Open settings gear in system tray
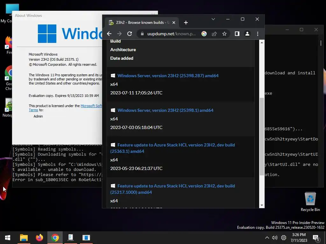326x244 pixels. (284, 238)
